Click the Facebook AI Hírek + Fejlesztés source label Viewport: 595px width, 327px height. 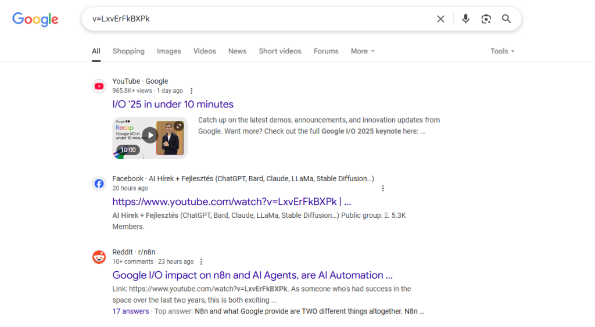pos(243,179)
